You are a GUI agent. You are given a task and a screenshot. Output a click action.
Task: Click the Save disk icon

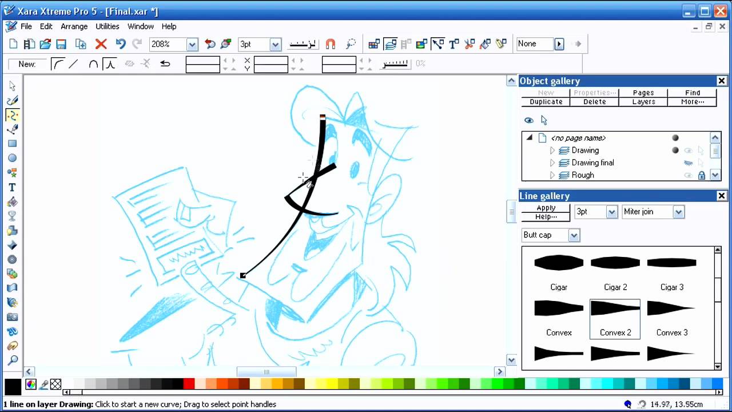pyautogui.click(x=61, y=44)
